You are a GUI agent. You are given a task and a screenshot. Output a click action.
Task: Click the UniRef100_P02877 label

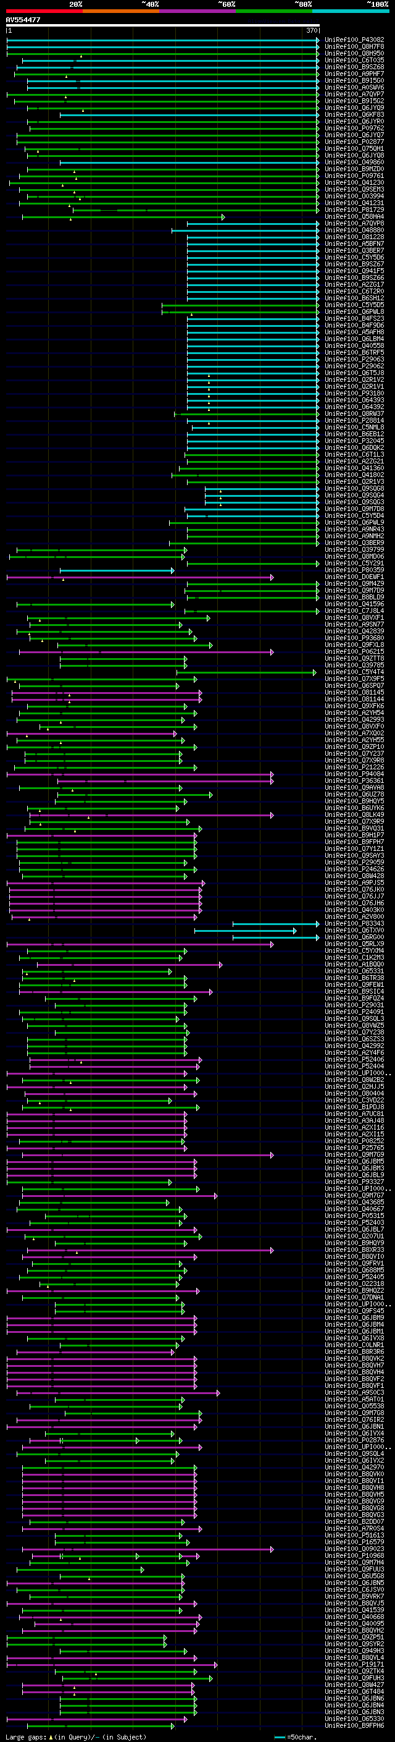click(354, 142)
